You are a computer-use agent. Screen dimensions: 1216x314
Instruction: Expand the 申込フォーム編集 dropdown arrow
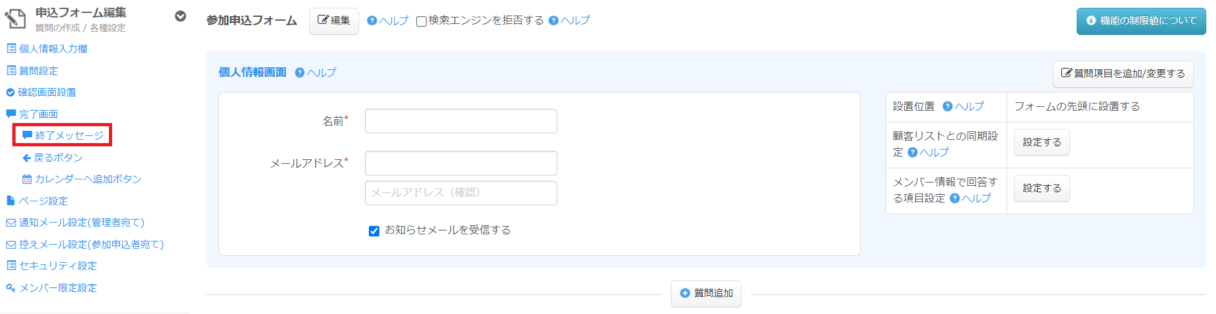181,16
